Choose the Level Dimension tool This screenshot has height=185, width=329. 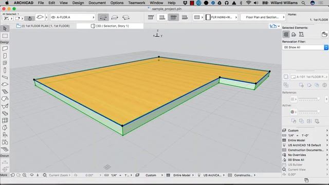pyautogui.click(x=5, y=169)
